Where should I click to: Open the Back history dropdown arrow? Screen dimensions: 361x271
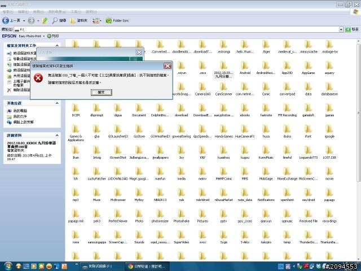point(24,21)
